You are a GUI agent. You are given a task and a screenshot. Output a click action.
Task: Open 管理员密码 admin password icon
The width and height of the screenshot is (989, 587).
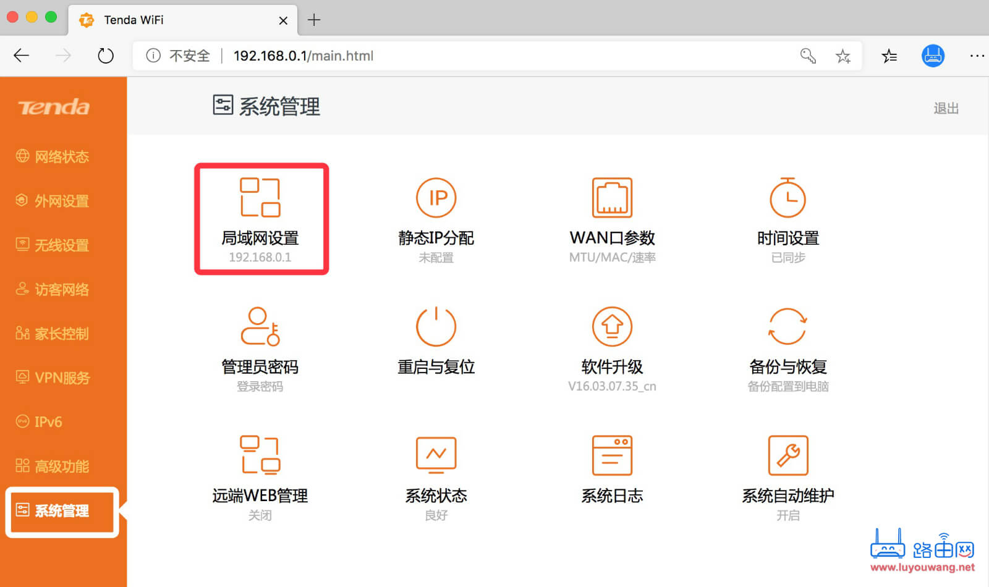(260, 326)
